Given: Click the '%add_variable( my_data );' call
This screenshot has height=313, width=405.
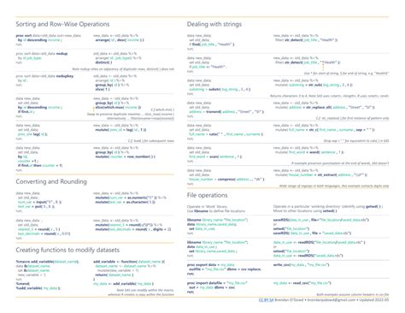Looking at the screenshot, I should tap(38, 288).
